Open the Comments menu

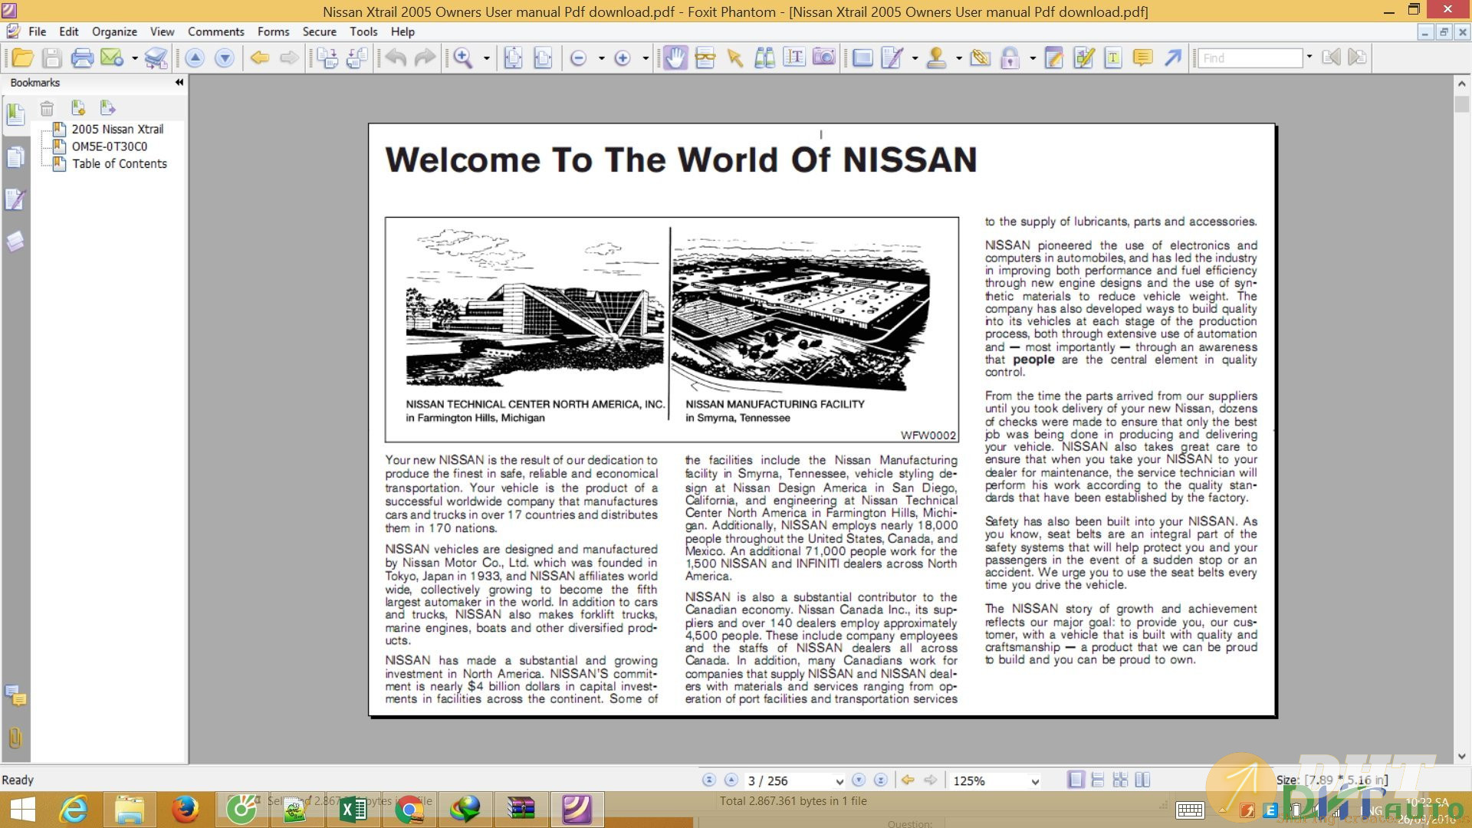[x=216, y=31]
